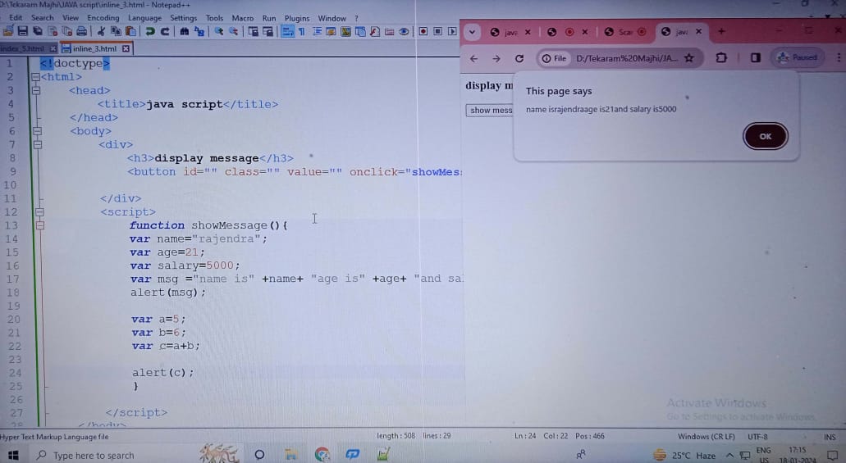Reload the browser page
Screen dimensions: 846x463
[519, 58]
